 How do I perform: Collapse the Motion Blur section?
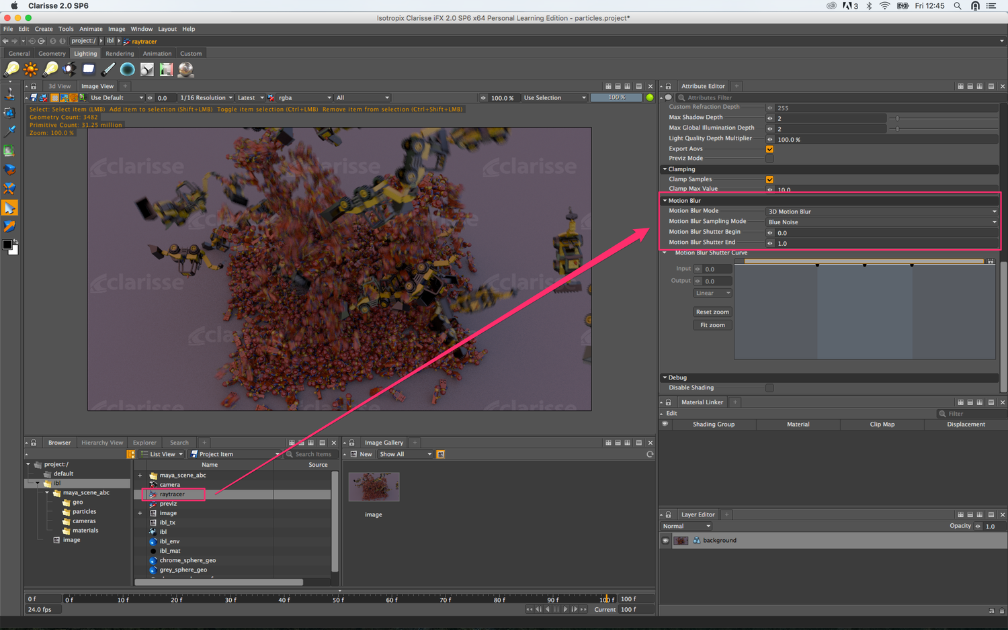click(665, 201)
